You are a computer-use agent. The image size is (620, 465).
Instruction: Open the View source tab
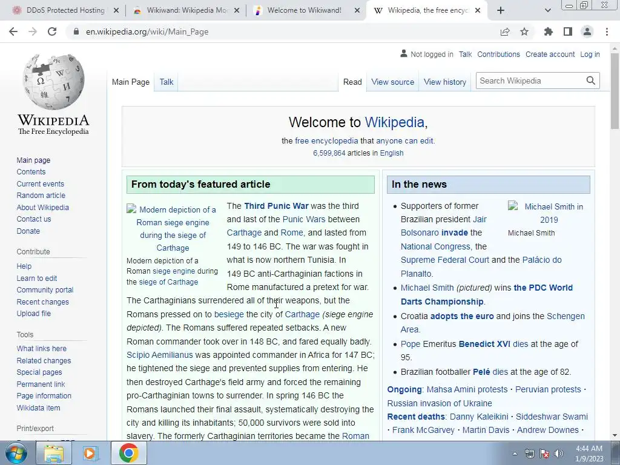pos(392,82)
